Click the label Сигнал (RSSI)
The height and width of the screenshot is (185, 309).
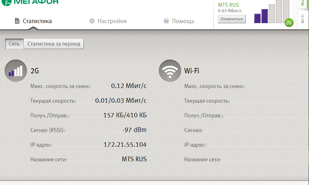[48, 130]
